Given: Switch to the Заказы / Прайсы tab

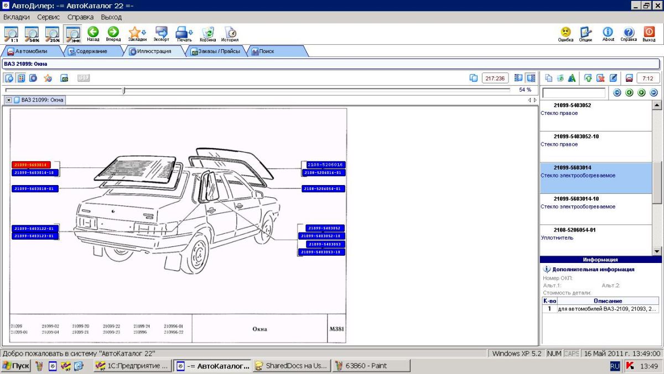Looking at the screenshot, I should click(x=215, y=51).
